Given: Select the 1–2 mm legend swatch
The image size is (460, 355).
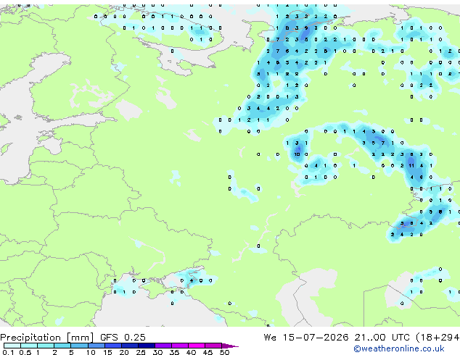Looking at the screenshot, I should tap(46, 346).
